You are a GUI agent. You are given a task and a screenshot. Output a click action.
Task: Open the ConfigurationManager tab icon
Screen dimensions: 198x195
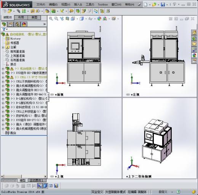coord(17,24)
